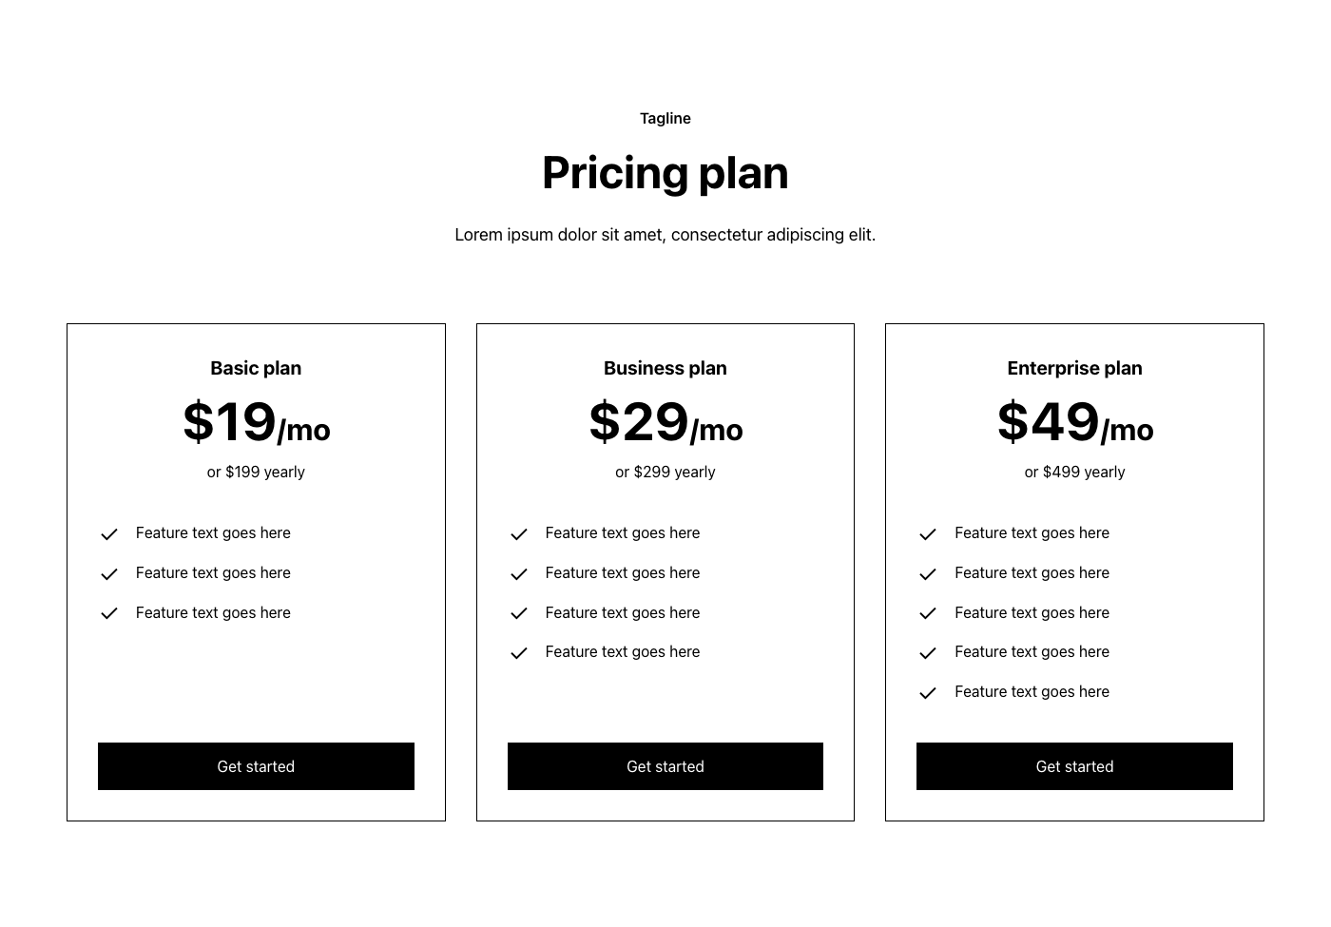Screen dimensions: 1331x927
Task: Click the first checkmark icon in Enterprise plan
Action: (x=928, y=534)
